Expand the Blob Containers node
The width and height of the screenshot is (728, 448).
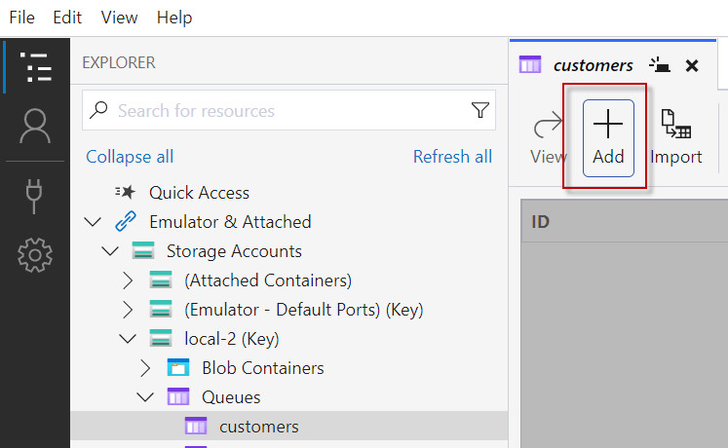click(x=145, y=368)
